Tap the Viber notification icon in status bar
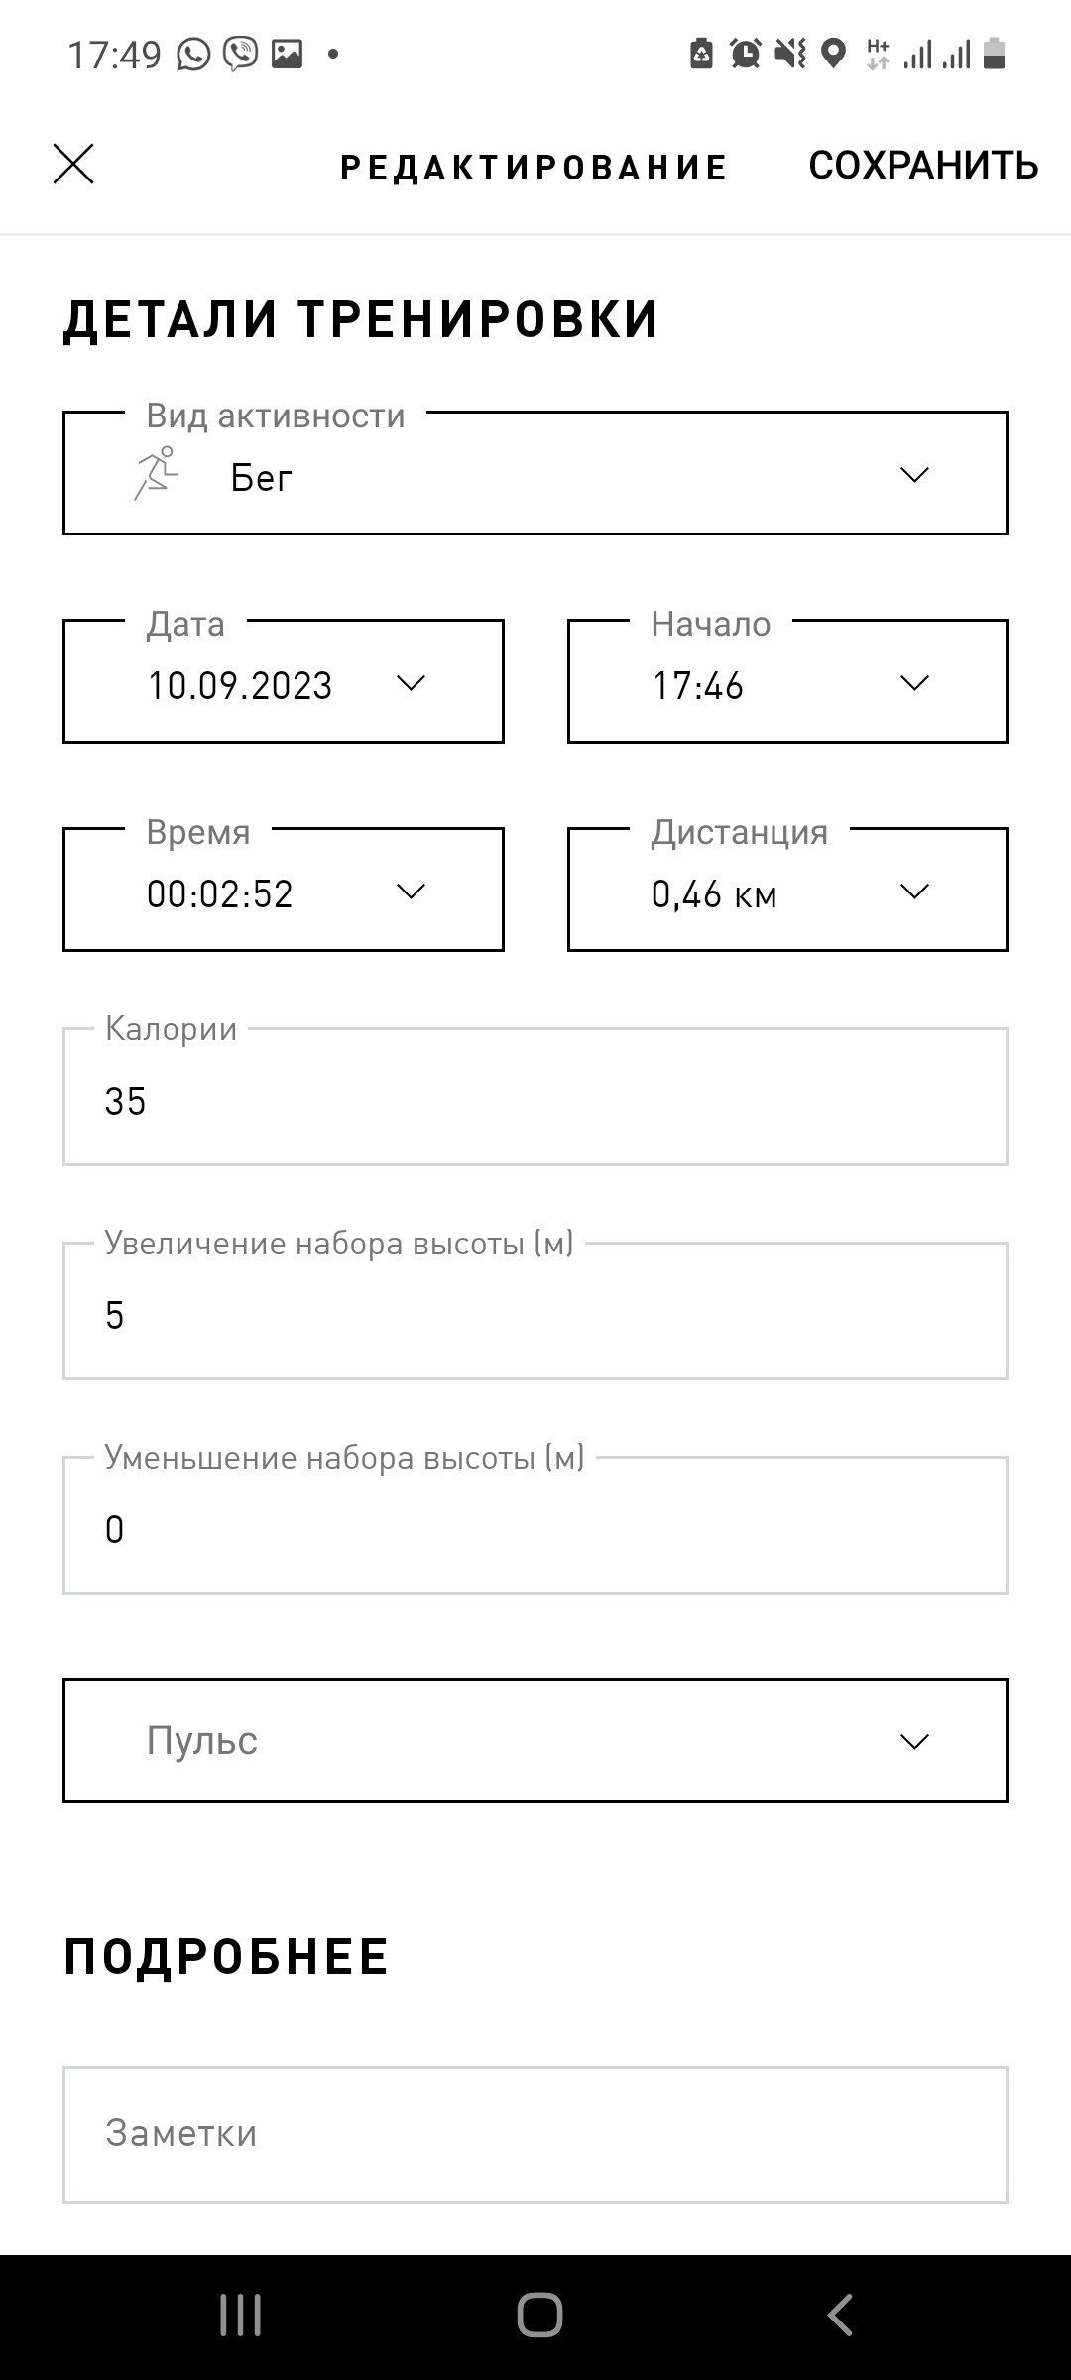Screen dimensions: 1071x2380 240,53
